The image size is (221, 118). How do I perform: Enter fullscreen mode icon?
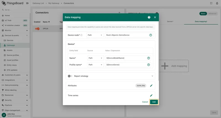[211, 3]
